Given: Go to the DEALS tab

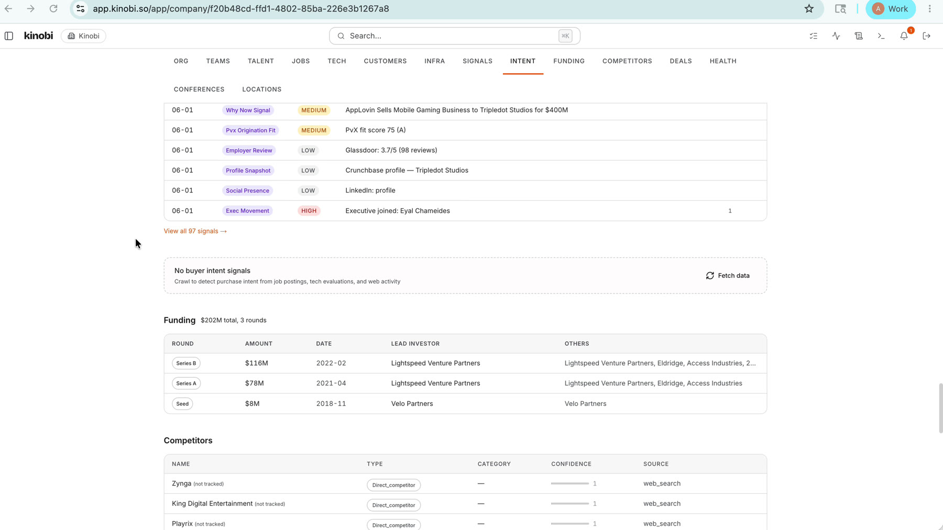Looking at the screenshot, I should [x=681, y=61].
